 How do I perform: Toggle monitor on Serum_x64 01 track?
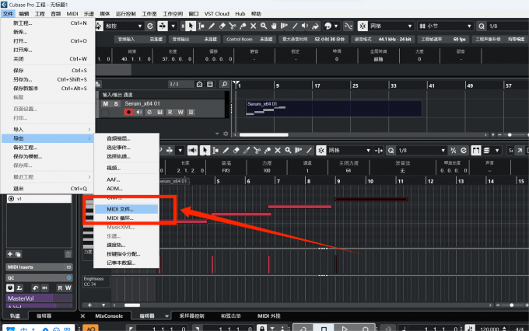[x=139, y=112]
